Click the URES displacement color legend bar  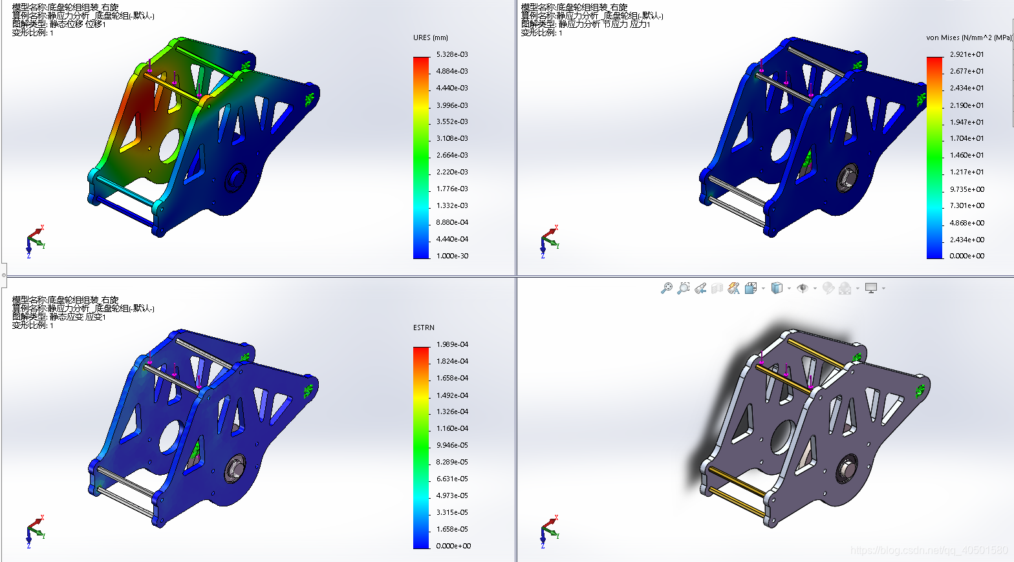click(421, 158)
